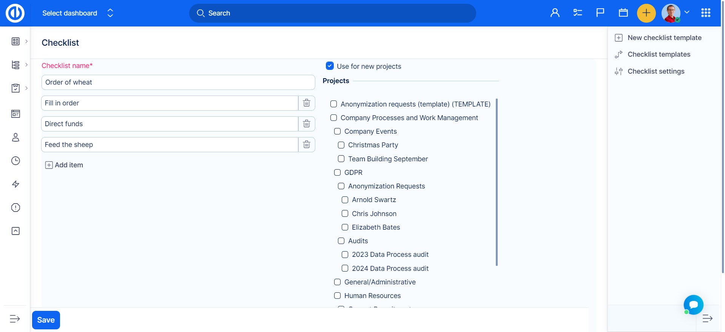Delete the 'Fill in order' checklist item
Viewport: 725px width, 332px height.
(307, 103)
